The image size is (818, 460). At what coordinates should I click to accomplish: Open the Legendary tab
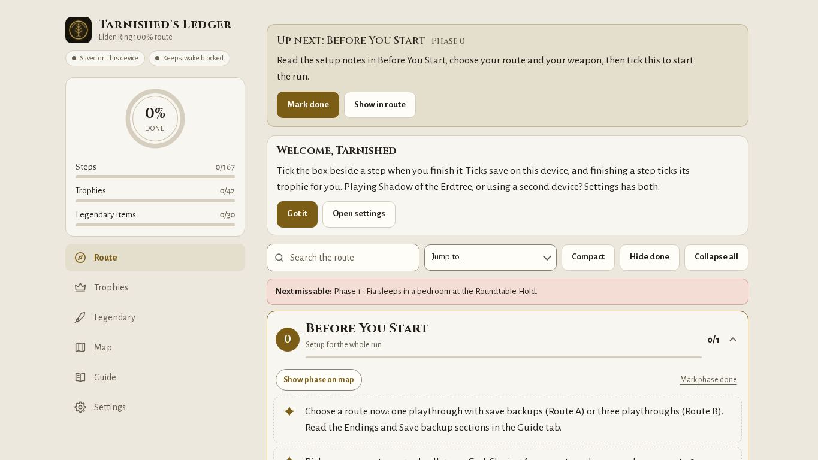155,317
